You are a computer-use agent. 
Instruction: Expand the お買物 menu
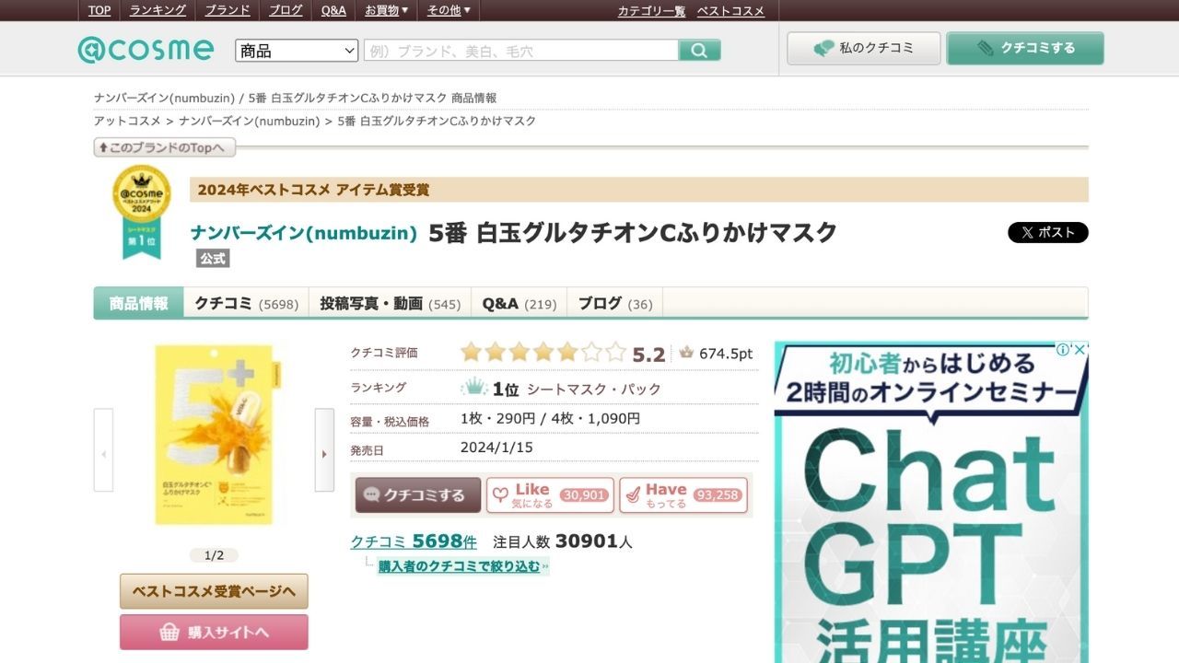click(387, 10)
